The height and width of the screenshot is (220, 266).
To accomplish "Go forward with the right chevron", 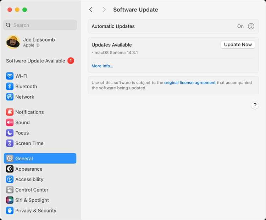I will click(x=104, y=10).
